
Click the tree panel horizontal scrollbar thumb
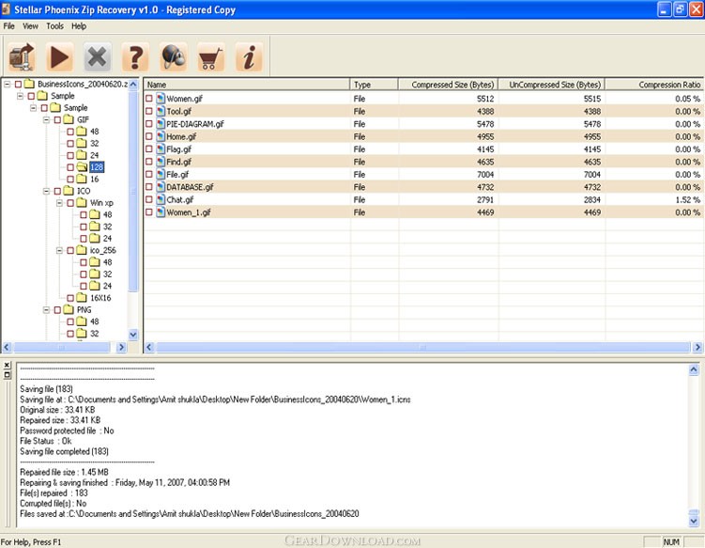pos(62,347)
